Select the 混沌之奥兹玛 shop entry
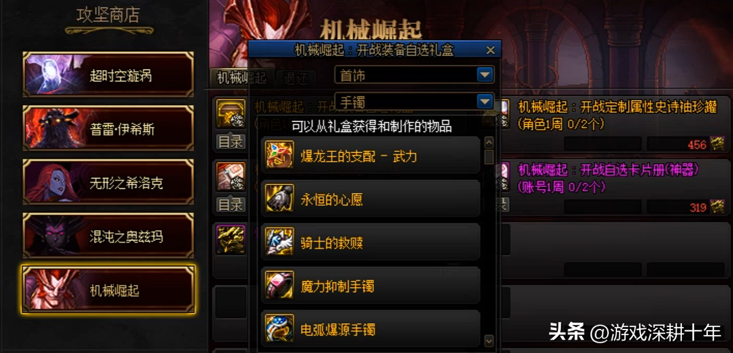The width and height of the screenshot is (733, 353). click(x=108, y=236)
